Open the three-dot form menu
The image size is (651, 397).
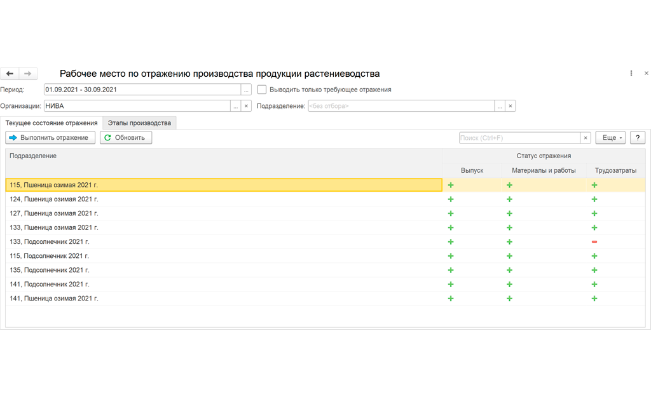[631, 73]
